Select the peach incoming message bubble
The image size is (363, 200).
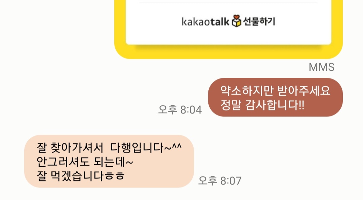point(109,161)
